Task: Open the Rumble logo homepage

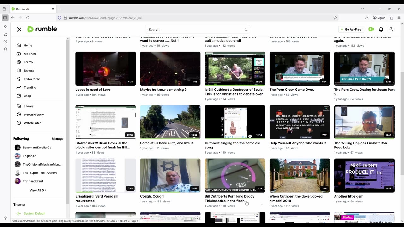Action: [x=42, y=29]
